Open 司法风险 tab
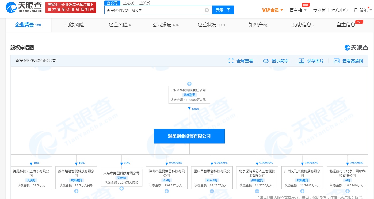This screenshot has height=199, width=374. [75, 25]
